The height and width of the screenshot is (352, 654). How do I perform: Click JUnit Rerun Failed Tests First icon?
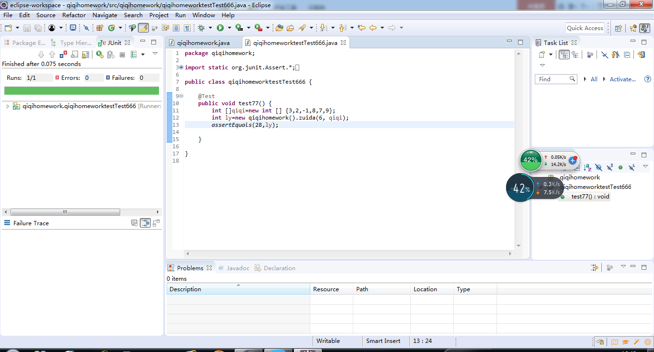point(111,55)
